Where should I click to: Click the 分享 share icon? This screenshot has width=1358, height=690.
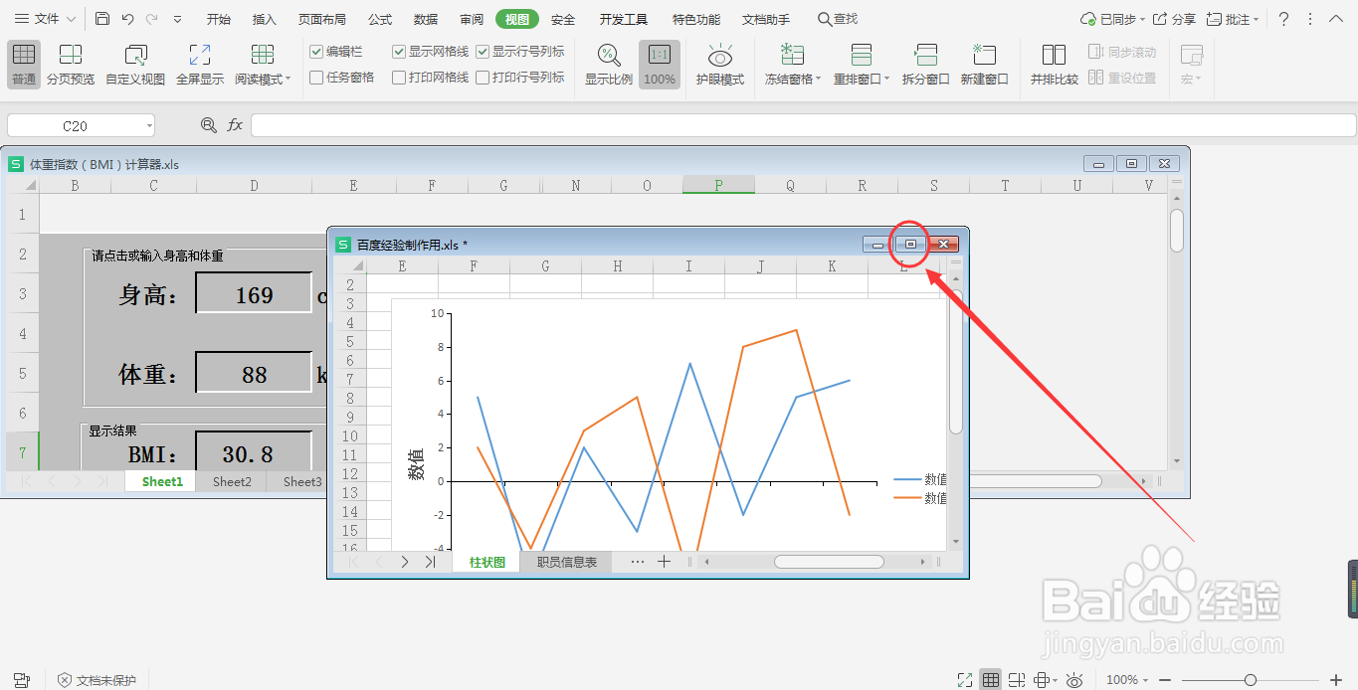[1160, 19]
